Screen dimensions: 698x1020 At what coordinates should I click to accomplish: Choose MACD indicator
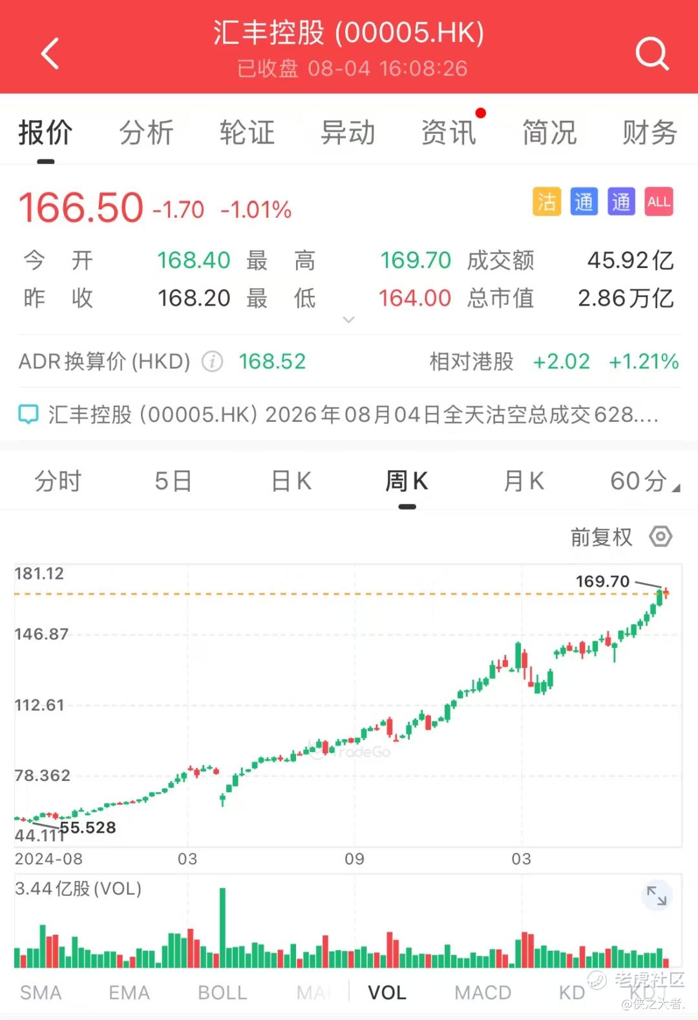483,992
